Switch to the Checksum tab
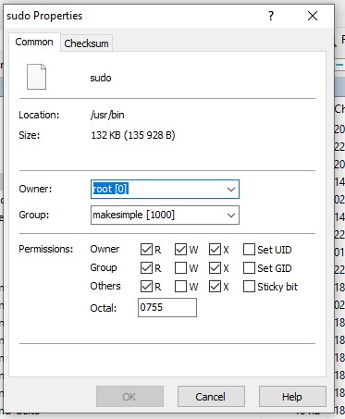The height and width of the screenshot is (419, 345). (86, 43)
